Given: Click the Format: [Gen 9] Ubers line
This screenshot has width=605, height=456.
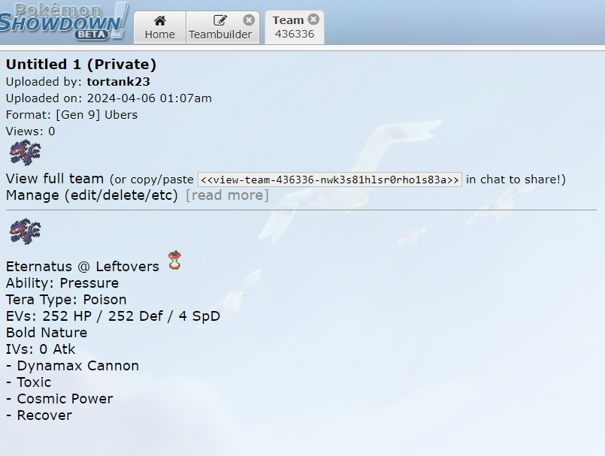Looking at the screenshot, I should coord(71,115).
